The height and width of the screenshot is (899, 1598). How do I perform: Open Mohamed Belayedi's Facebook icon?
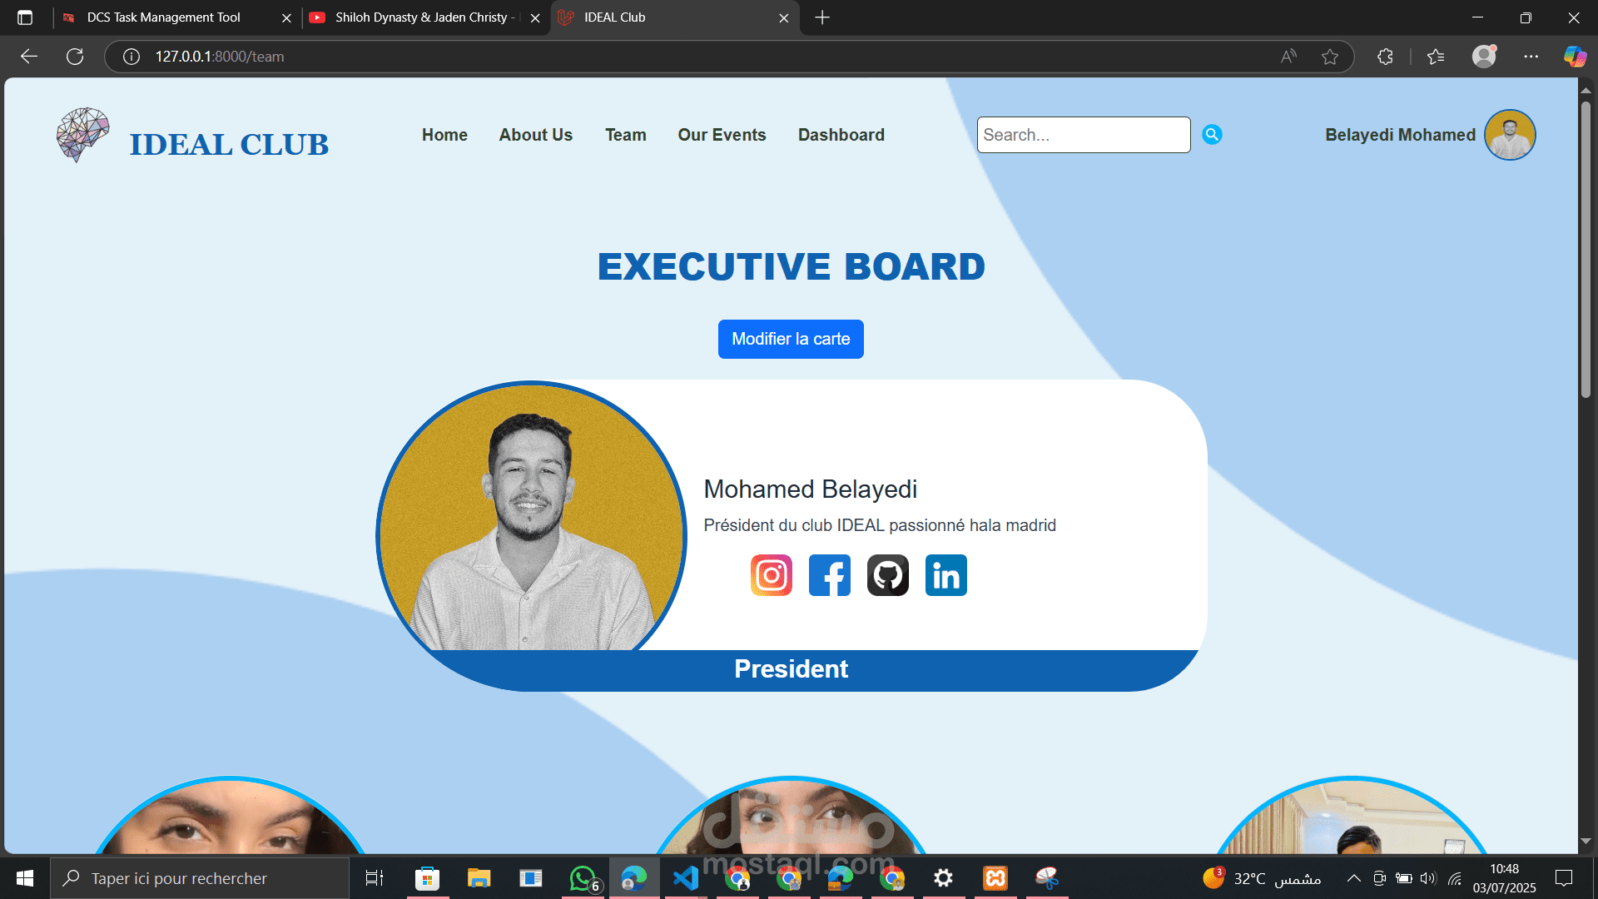(830, 575)
